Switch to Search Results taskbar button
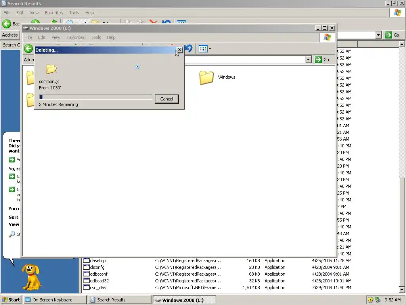 pos(119,300)
